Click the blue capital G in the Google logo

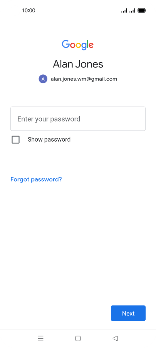point(65,44)
